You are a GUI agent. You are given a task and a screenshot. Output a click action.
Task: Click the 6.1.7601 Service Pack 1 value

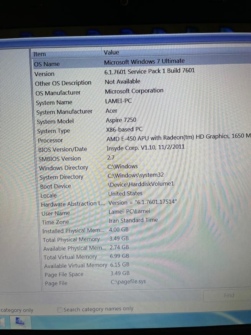pyautogui.click(x=149, y=71)
